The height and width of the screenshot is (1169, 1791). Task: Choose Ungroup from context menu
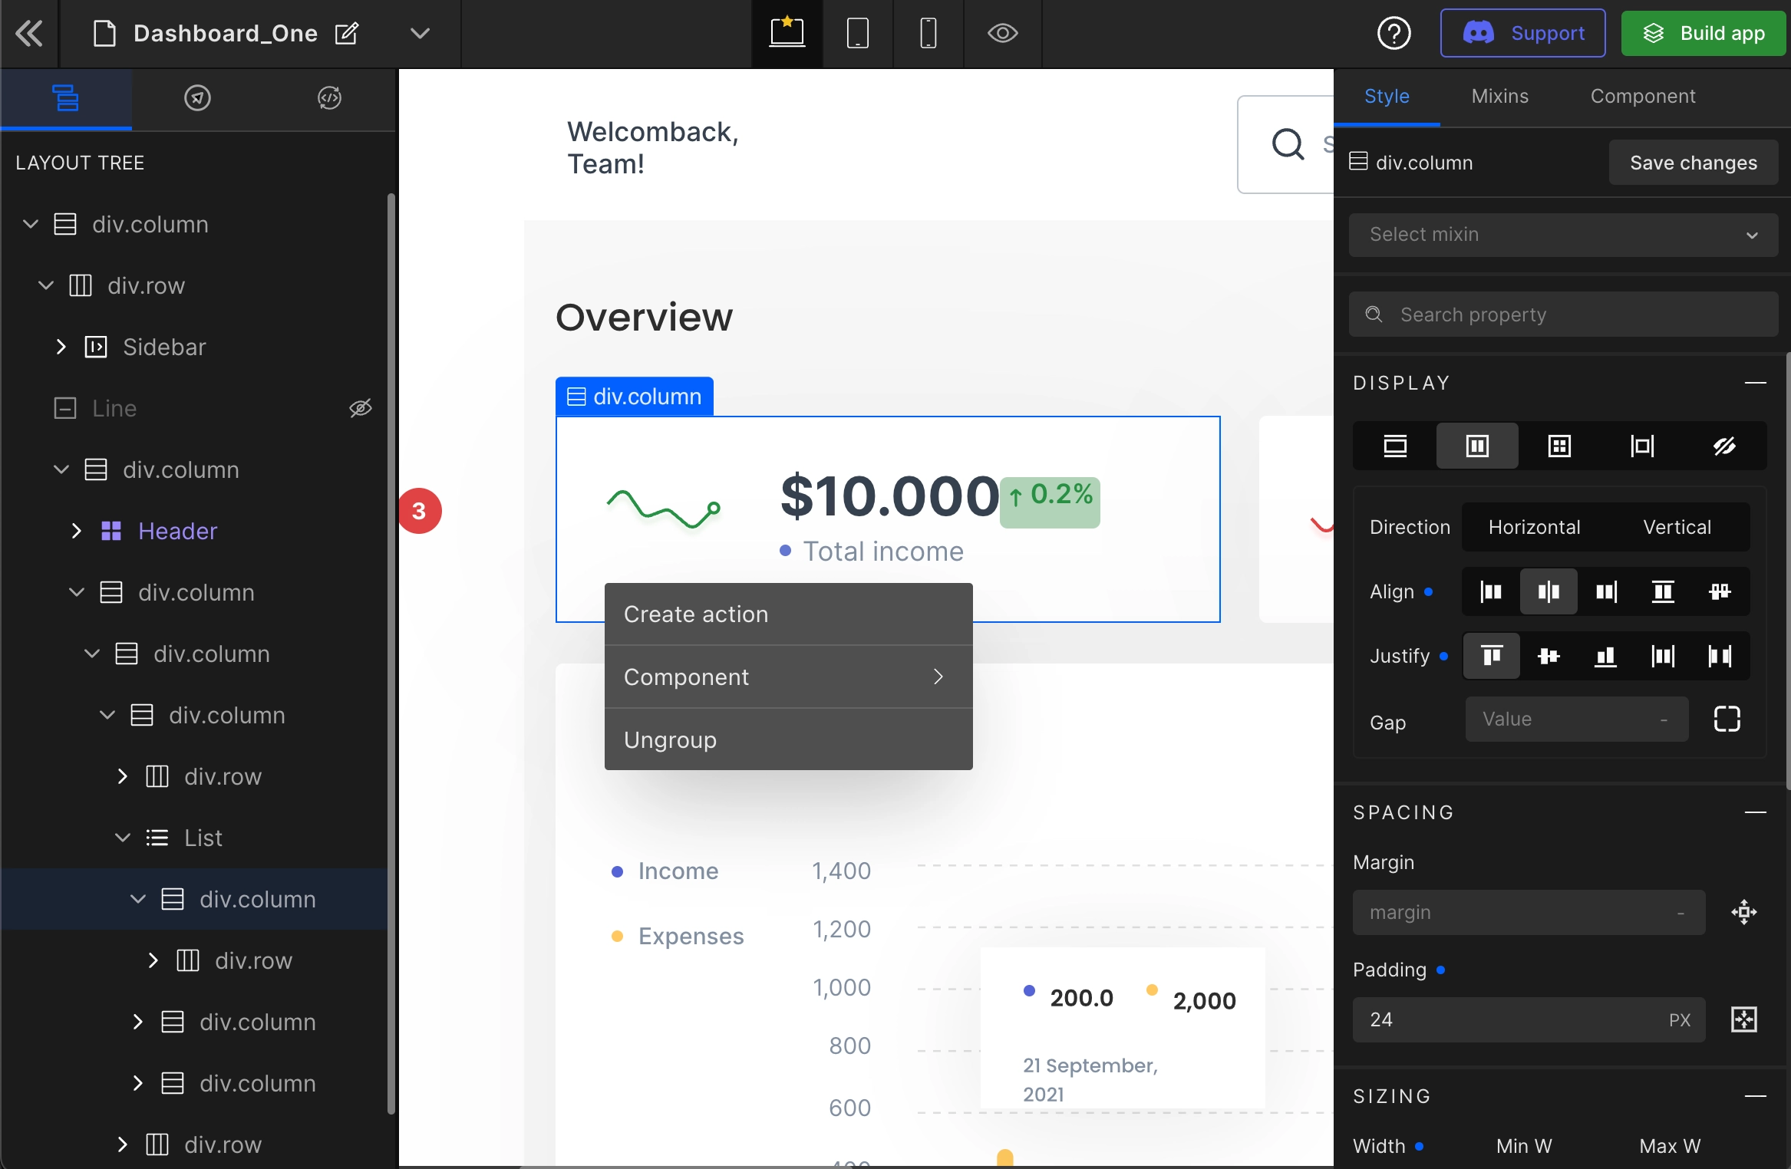[x=788, y=739]
